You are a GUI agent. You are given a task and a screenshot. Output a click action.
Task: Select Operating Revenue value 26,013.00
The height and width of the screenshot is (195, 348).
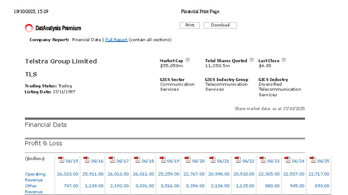(x=118, y=174)
